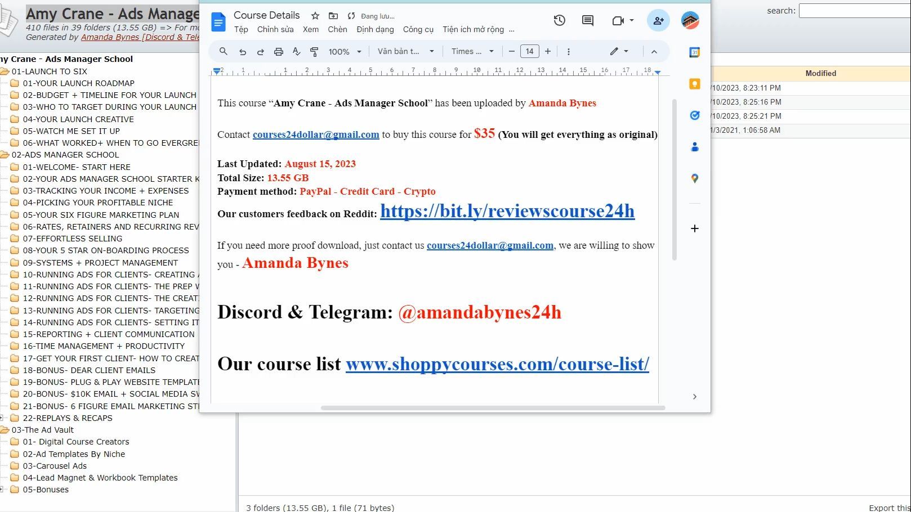This screenshot has height=512, width=911.
Task: Open the Tiện ích mở rộng menu
Action: (473, 29)
